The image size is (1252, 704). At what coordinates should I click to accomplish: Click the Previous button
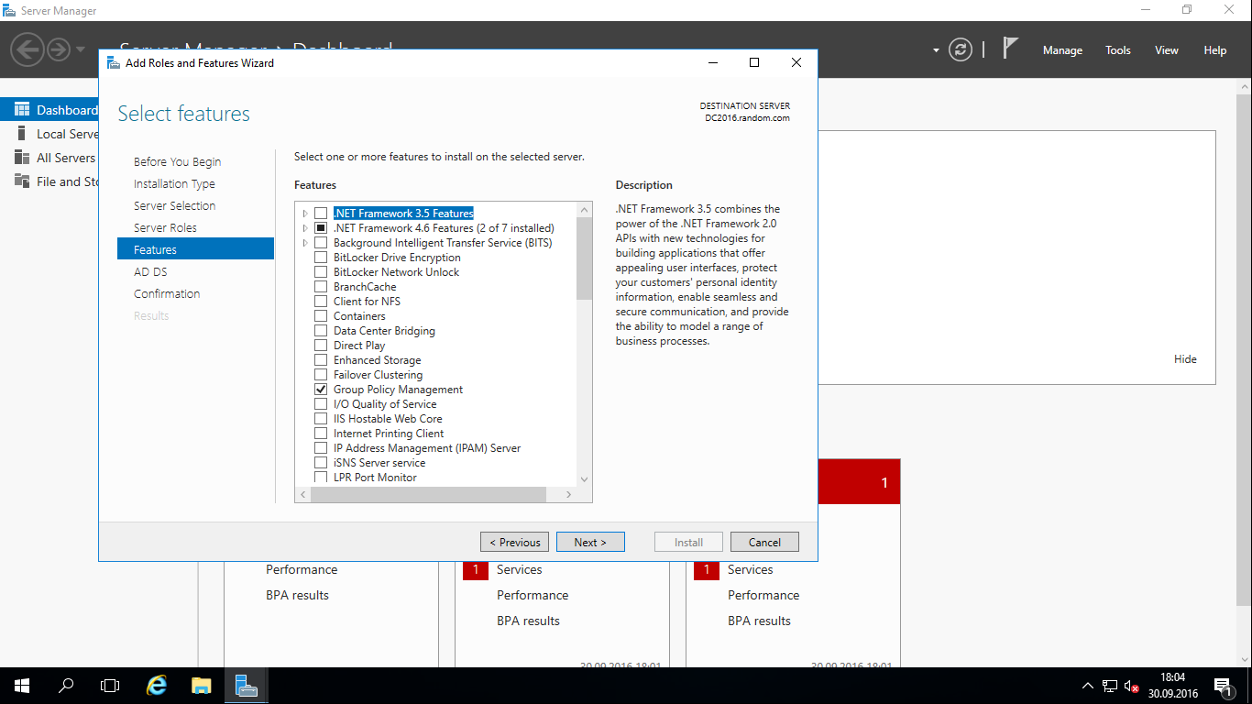(x=515, y=542)
